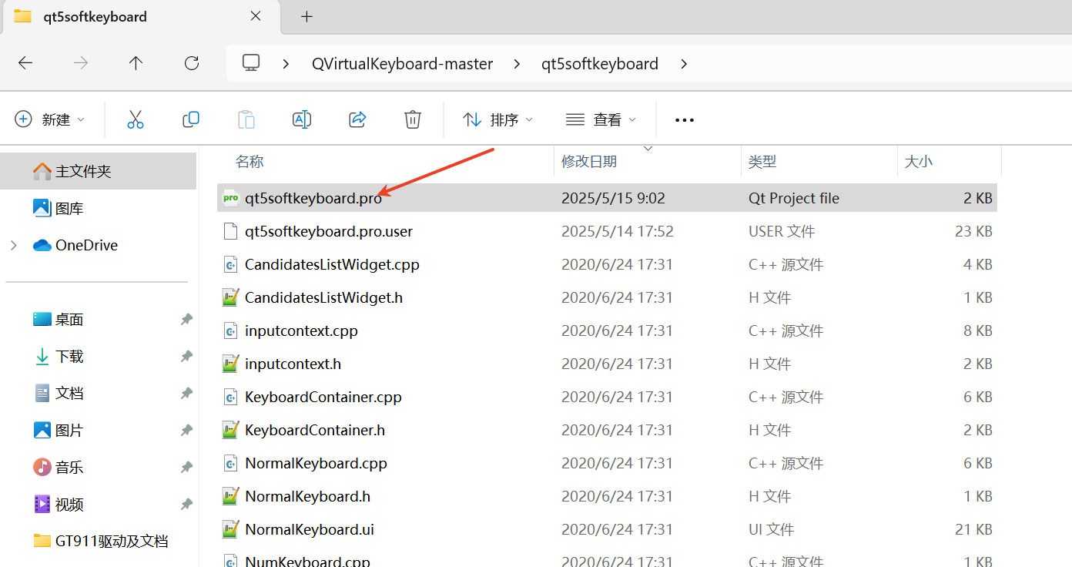The image size is (1072, 567).
Task: Expand chevron after This PC in address bar
Action: [x=286, y=64]
